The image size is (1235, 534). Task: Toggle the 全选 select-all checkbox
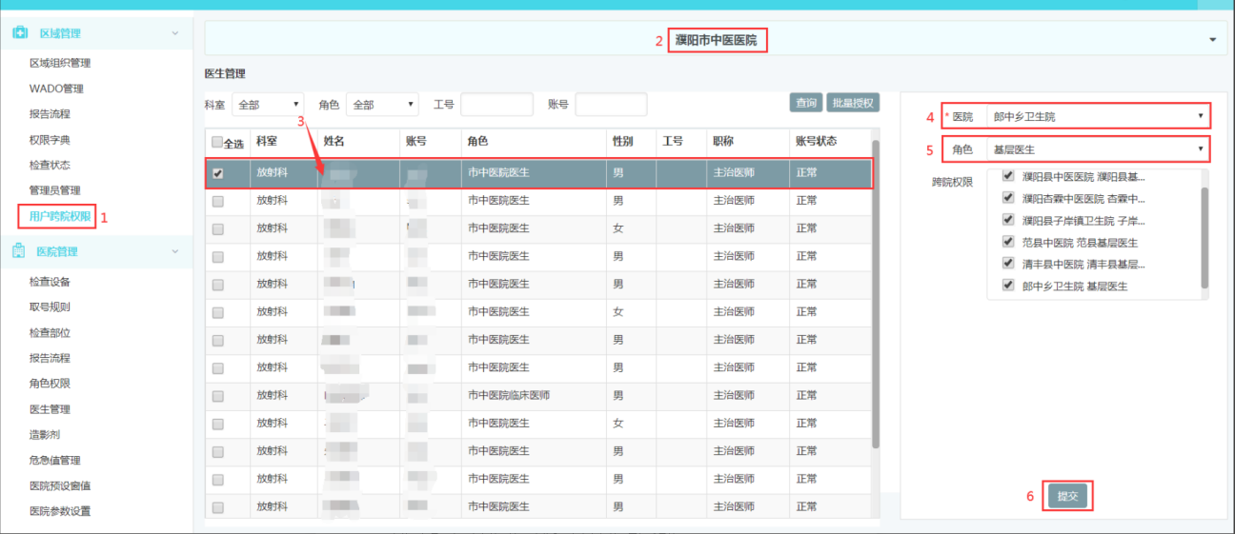click(217, 142)
